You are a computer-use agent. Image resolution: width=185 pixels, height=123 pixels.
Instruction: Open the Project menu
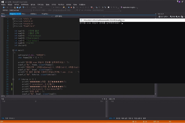click(25, 5)
